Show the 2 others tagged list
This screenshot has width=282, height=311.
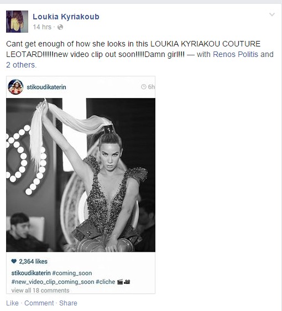click(21, 65)
